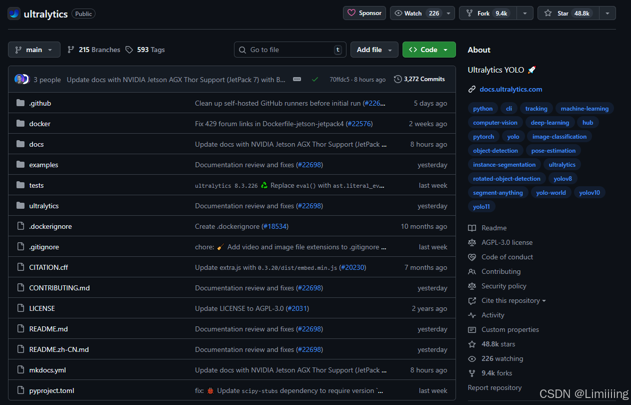Click the .dockerignore file icon

click(x=20, y=226)
